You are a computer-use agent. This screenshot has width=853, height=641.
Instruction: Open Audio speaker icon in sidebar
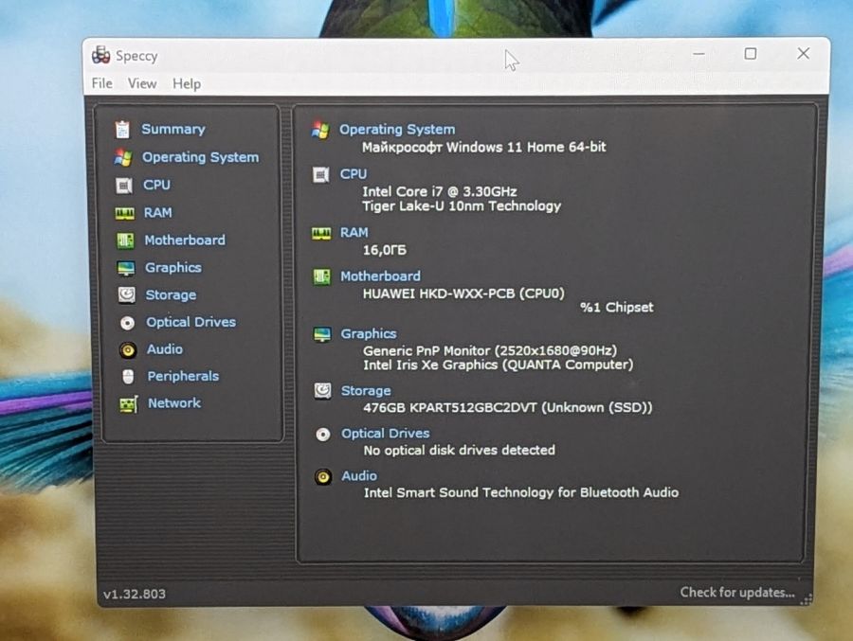tap(128, 349)
